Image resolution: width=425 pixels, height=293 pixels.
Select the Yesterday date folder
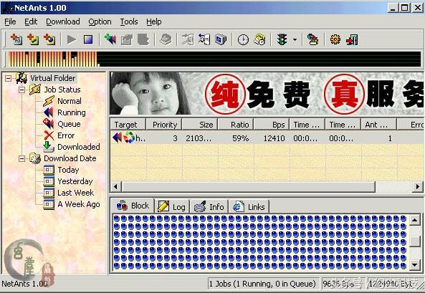tap(75, 181)
